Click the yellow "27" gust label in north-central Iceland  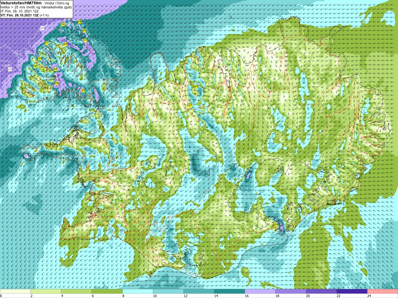(191, 106)
